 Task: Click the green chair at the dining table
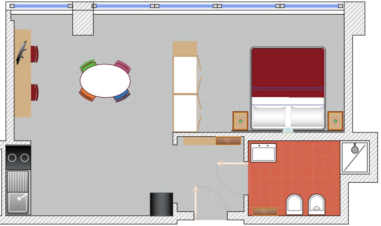(x=88, y=64)
